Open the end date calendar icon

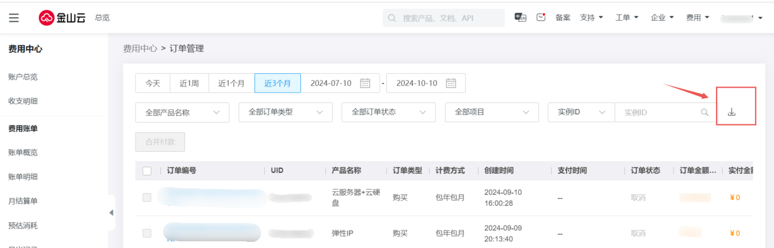coord(451,83)
